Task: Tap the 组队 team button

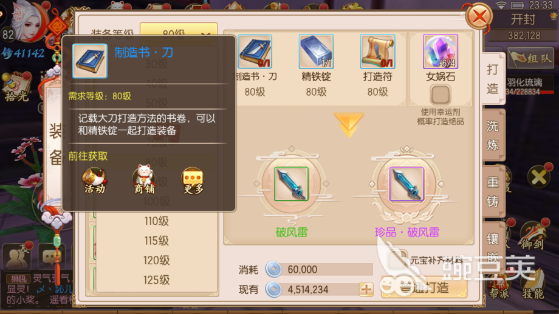Action: coord(531,58)
